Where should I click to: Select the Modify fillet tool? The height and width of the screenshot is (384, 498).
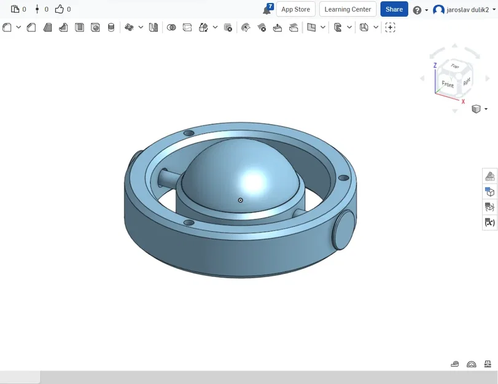(246, 28)
